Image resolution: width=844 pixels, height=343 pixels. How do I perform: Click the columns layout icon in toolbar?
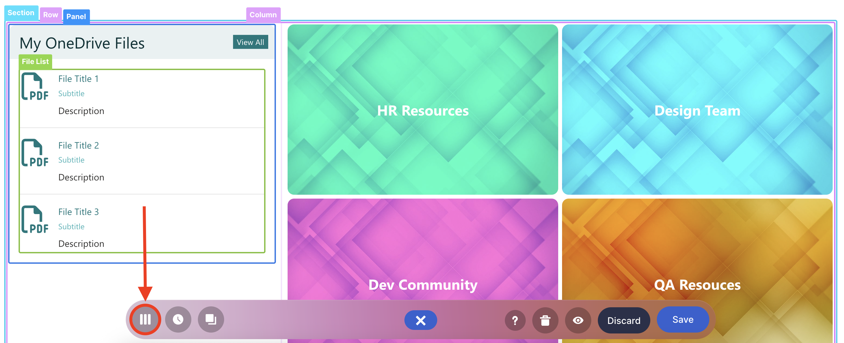[x=145, y=319]
